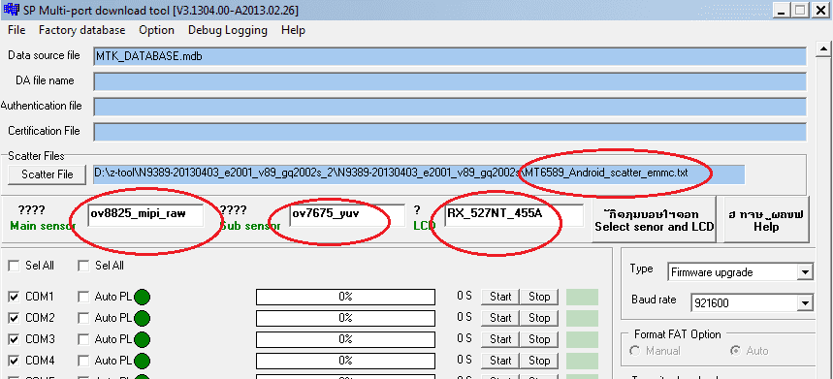Click the COM4 light green status box
The height and width of the screenshot is (379, 833).
tap(582, 361)
